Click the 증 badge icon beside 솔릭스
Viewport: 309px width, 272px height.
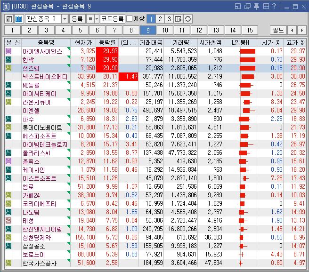pyautogui.click(x=8, y=161)
